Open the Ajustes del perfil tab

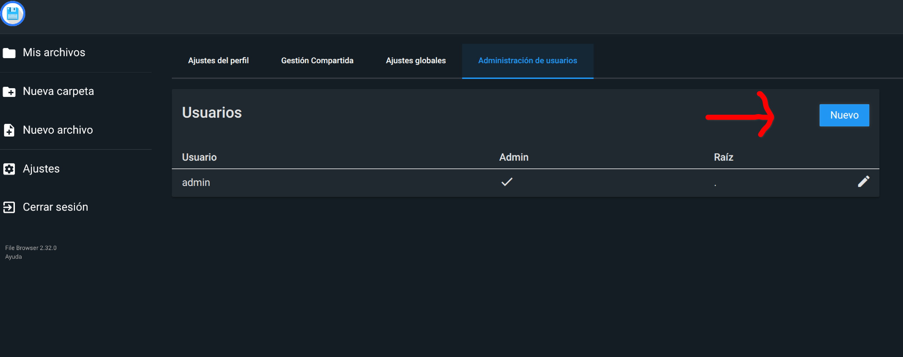pos(218,61)
